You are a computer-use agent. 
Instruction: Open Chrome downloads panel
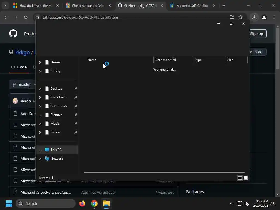(254, 17)
